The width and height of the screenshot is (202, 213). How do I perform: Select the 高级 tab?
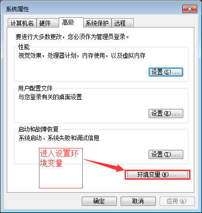[71, 22]
